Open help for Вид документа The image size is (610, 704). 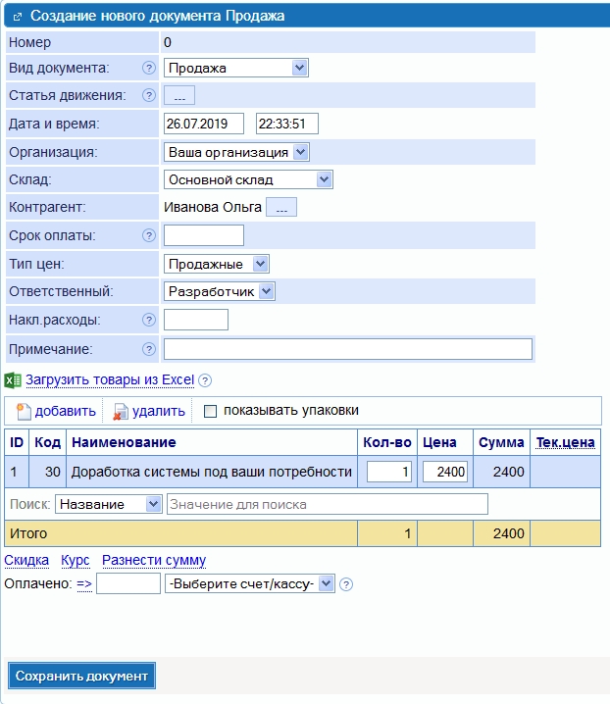[149, 68]
